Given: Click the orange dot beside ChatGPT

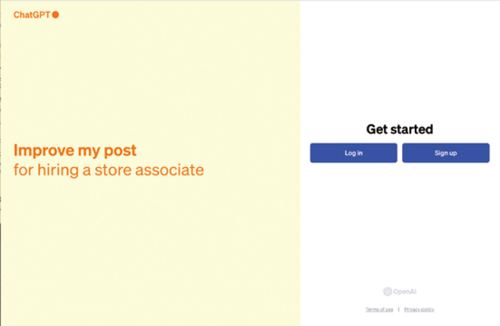Looking at the screenshot, I should click(56, 15).
